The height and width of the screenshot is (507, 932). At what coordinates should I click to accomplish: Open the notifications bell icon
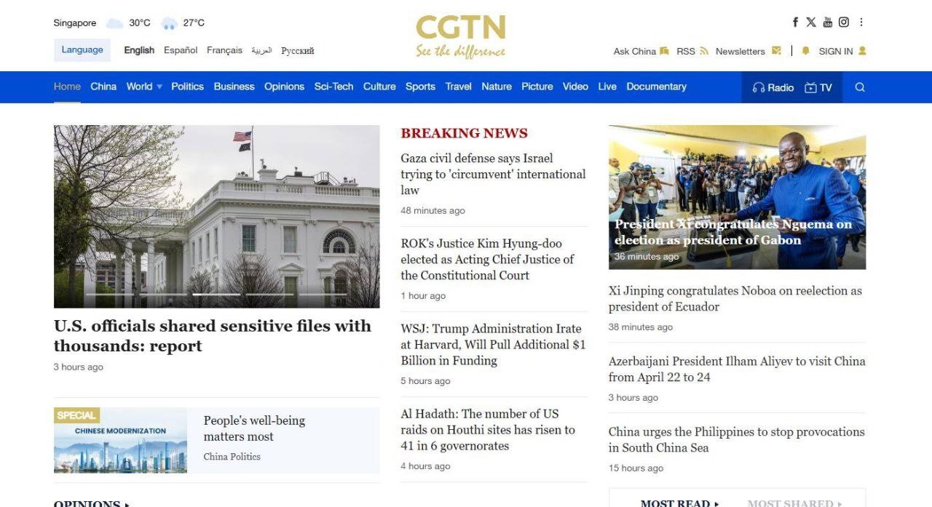(x=805, y=51)
